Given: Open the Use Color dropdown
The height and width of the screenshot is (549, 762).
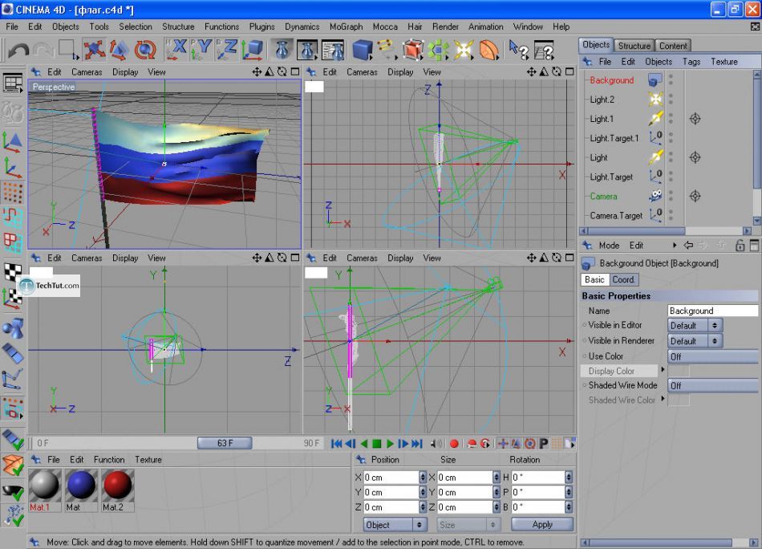Looking at the screenshot, I should [x=712, y=356].
